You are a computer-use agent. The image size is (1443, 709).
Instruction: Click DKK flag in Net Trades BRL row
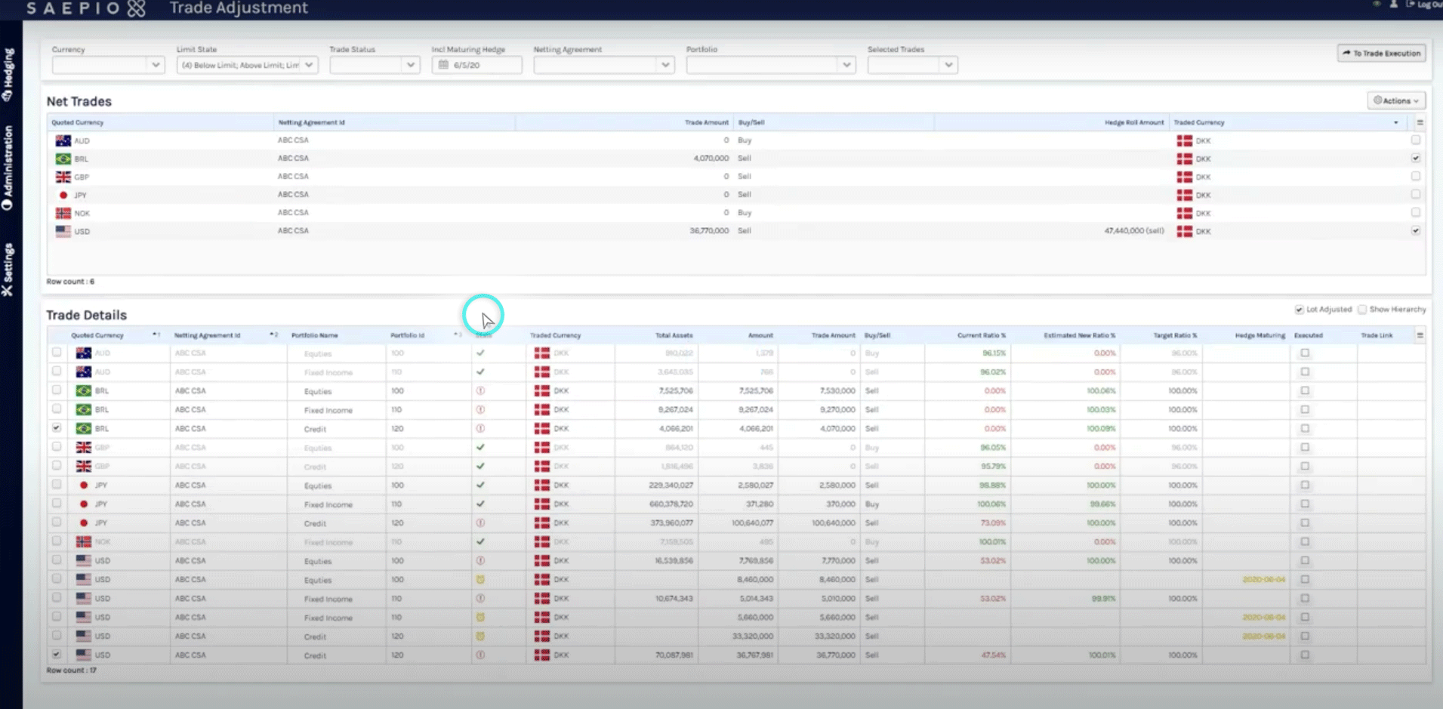(1184, 159)
